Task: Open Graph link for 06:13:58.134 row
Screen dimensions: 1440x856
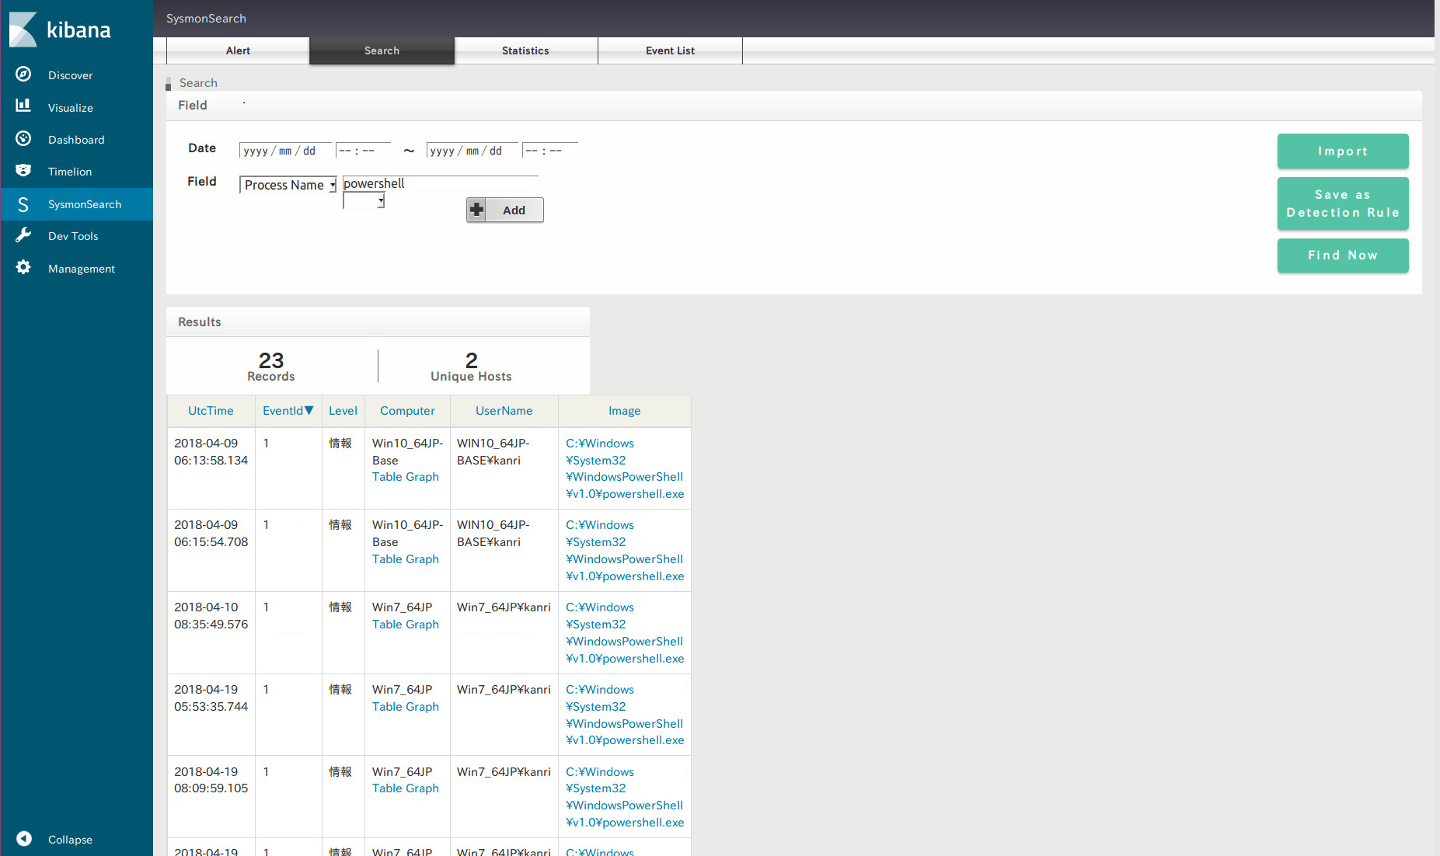Action: pos(422,477)
